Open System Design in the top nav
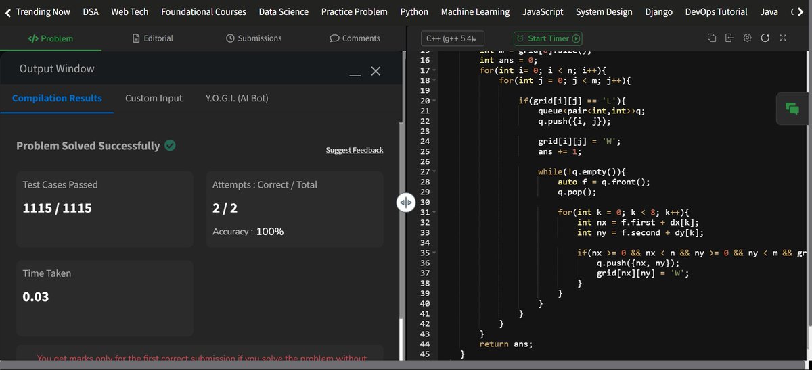Screen dimensions: 812x370 point(604,11)
